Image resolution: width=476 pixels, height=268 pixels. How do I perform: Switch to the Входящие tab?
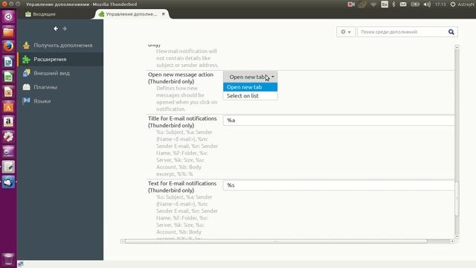(x=41, y=14)
